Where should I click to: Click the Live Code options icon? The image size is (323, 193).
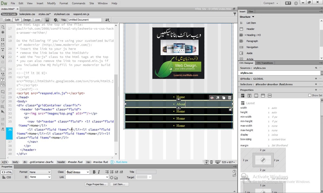click(x=47, y=20)
